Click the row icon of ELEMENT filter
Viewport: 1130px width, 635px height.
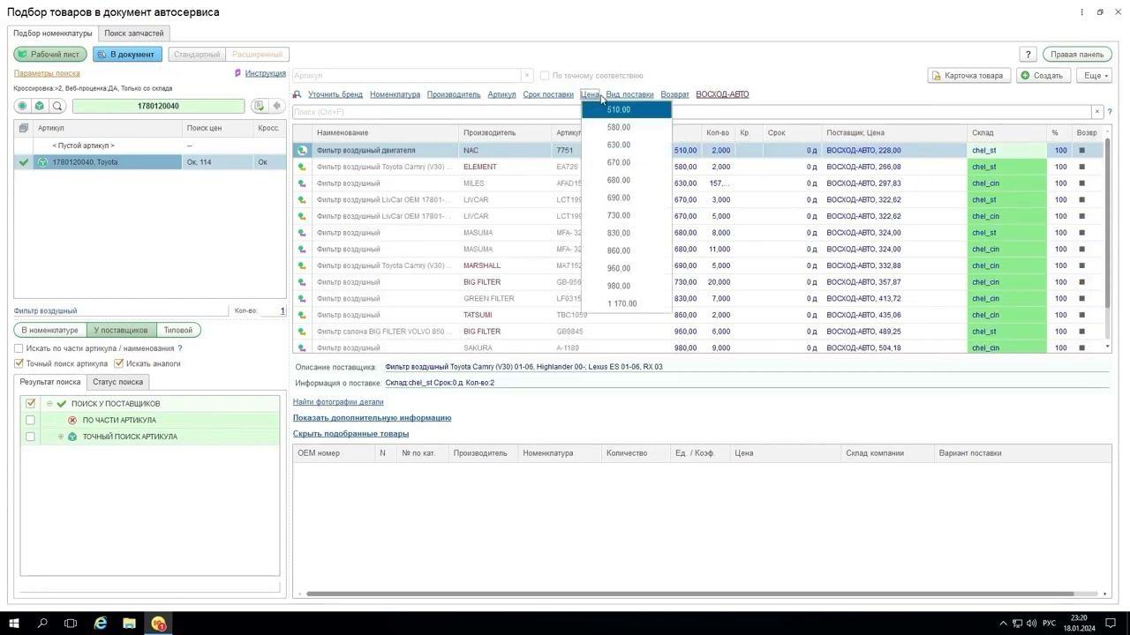[x=302, y=167]
